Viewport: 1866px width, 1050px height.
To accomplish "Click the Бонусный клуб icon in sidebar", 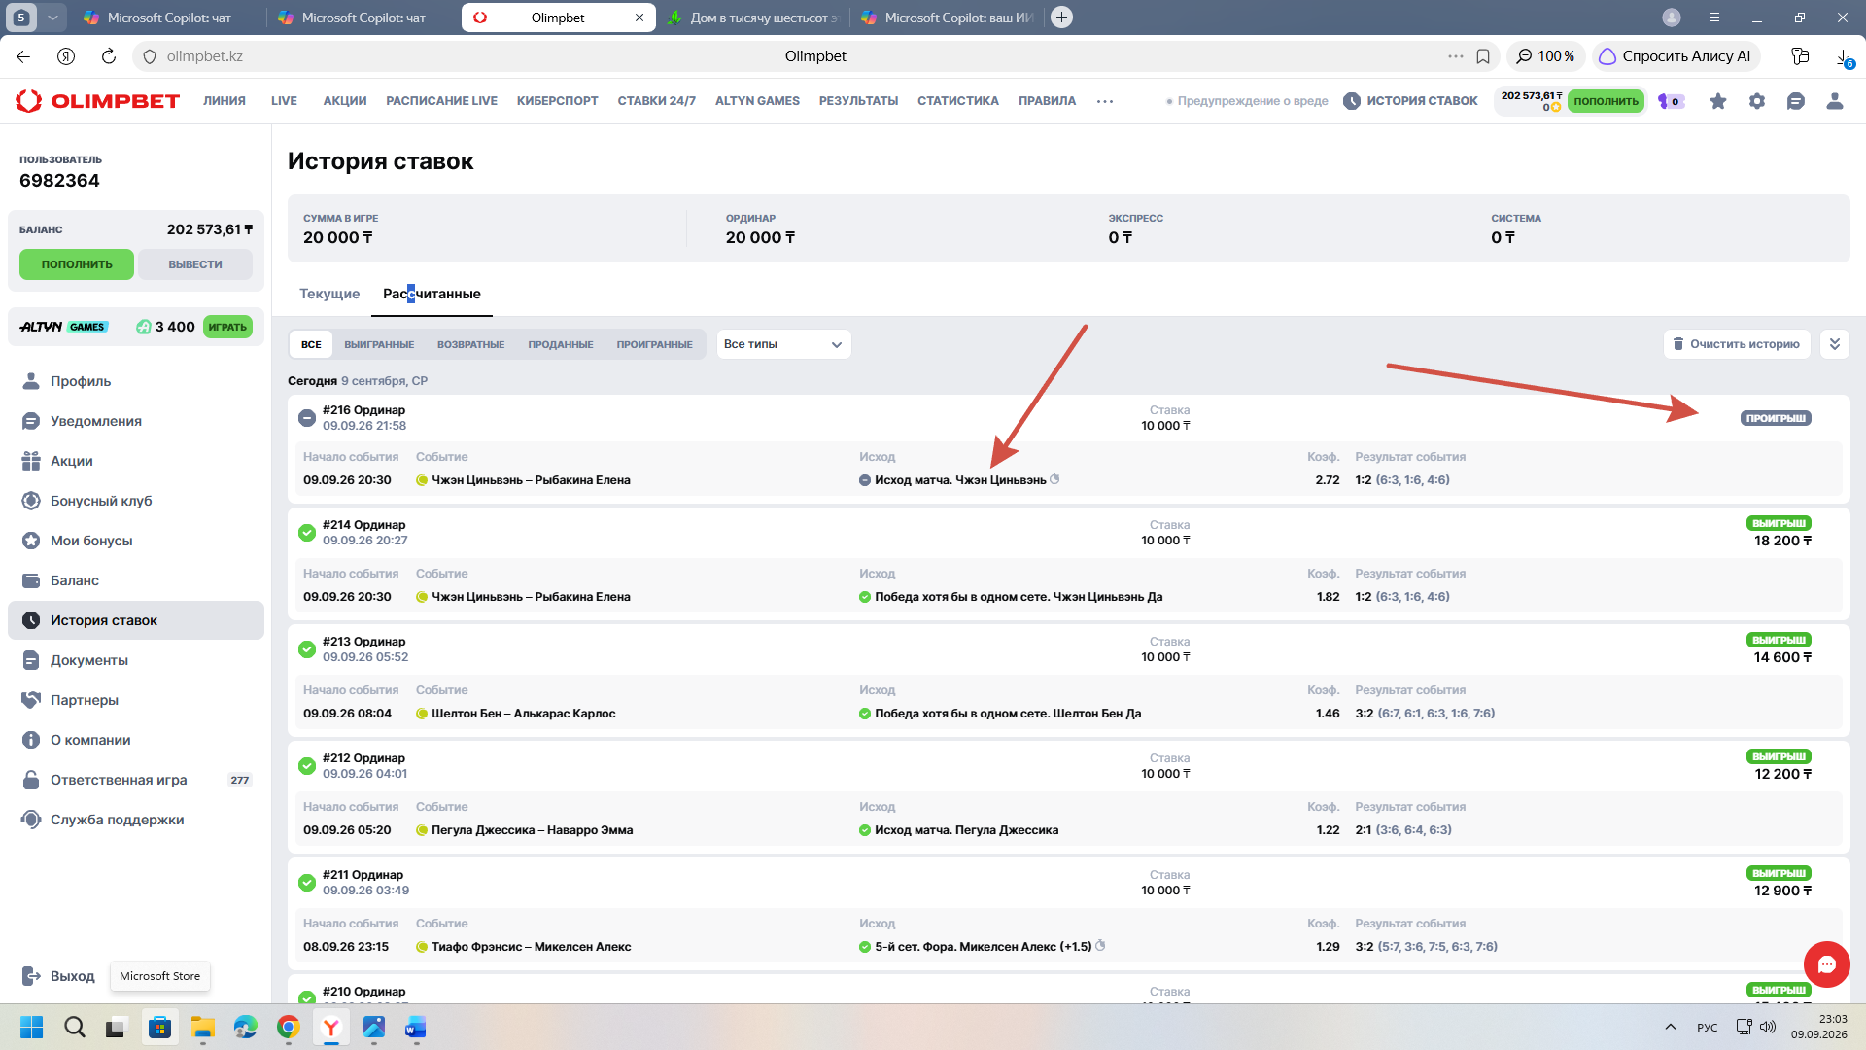I will [31, 501].
